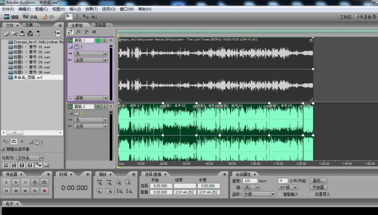Click 节拍器 metronome button
Screen dimensions: 378x215
click(x=318, y=187)
